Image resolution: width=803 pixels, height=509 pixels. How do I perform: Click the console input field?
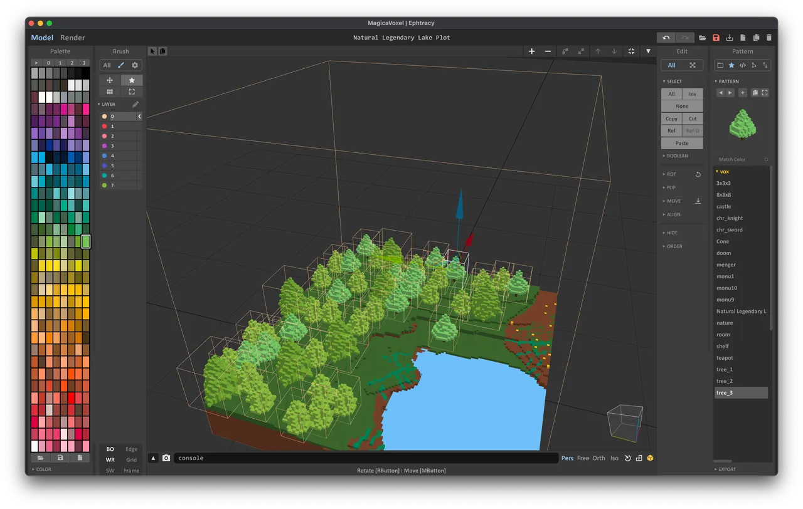coord(366,458)
